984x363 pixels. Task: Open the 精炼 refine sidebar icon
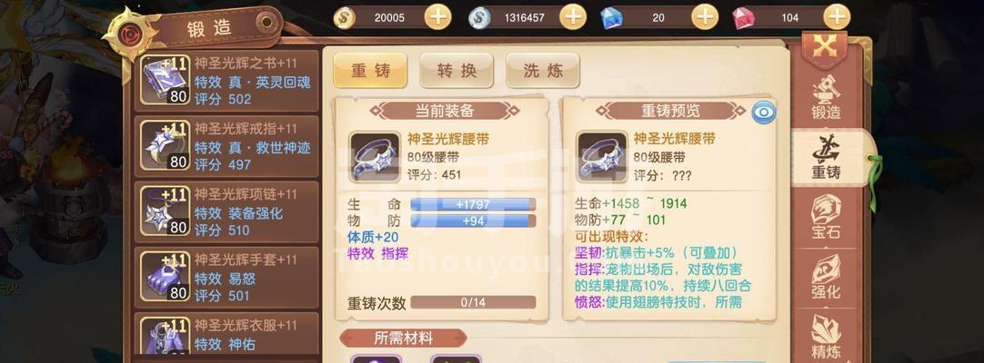tap(825, 337)
